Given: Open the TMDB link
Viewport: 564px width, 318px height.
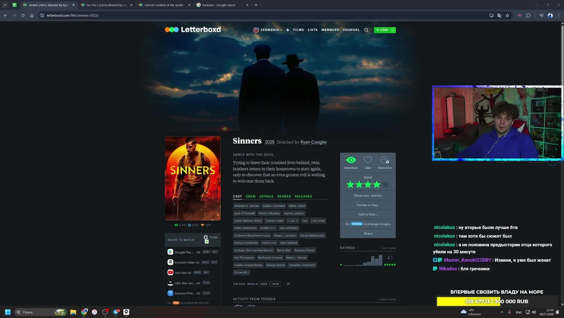Looking at the screenshot, I should [x=275, y=284].
